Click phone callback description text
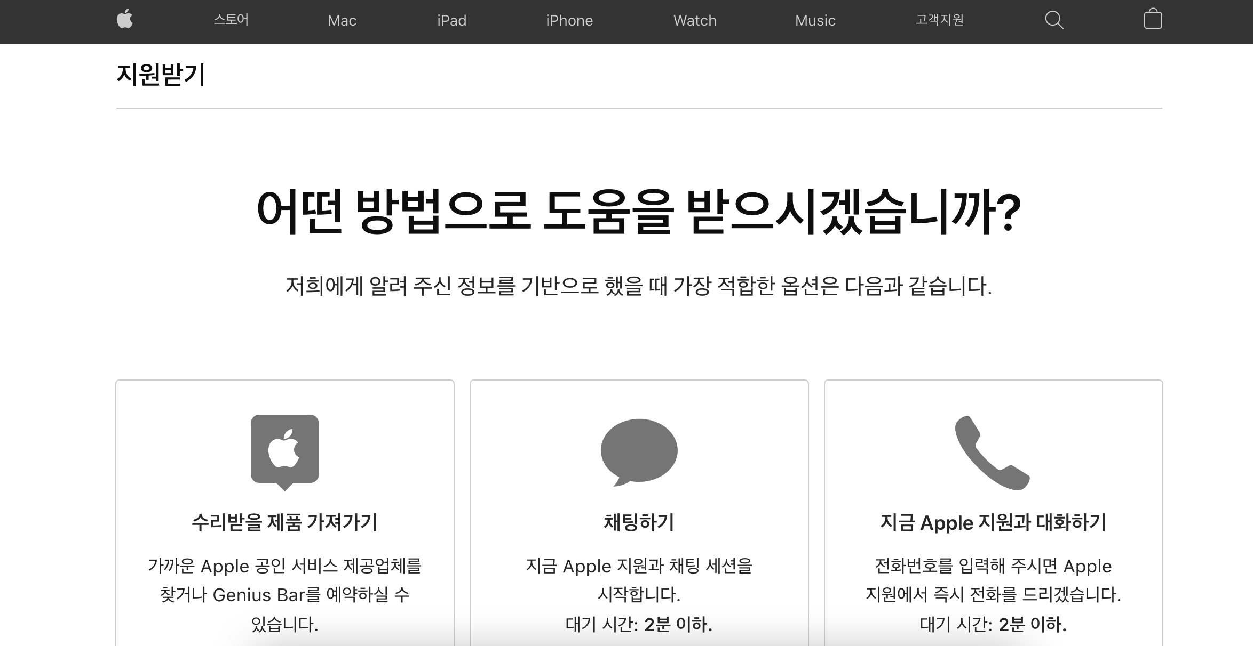The height and width of the screenshot is (646, 1253). click(x=993, y=580)
